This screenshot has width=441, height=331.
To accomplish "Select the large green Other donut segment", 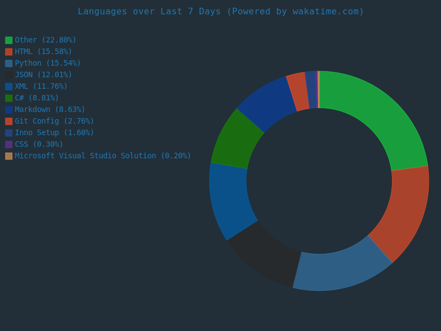I will 374,116.
